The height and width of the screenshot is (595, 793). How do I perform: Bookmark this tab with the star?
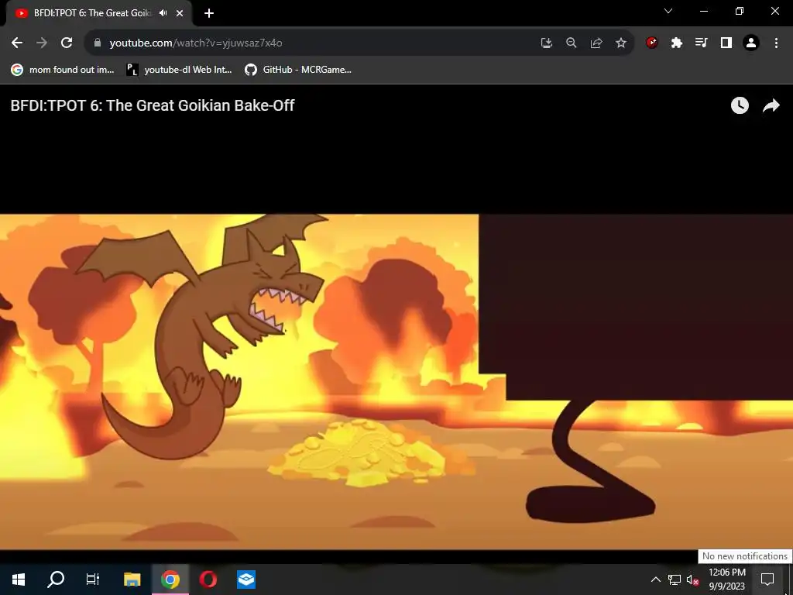tap(621, 43)
